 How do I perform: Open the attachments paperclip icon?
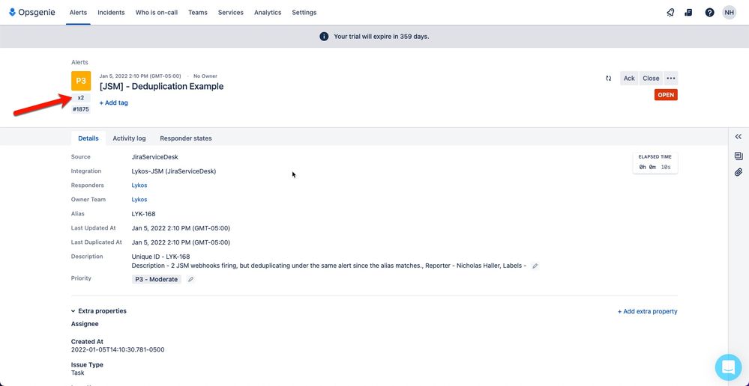tap(739, 172)
